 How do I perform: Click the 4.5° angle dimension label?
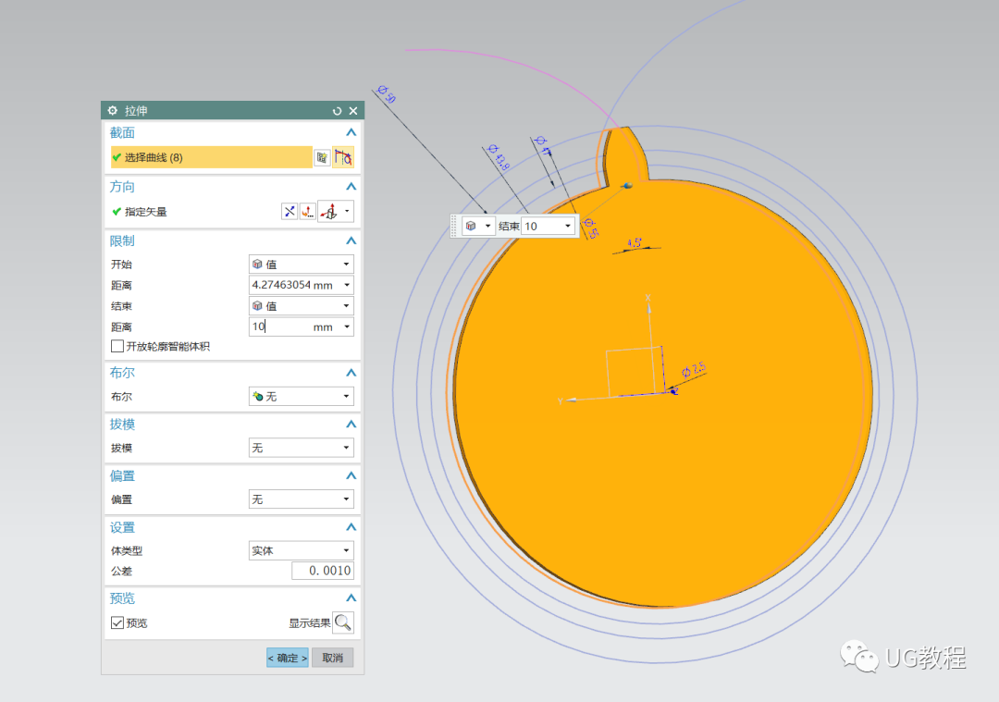tap(635, 242)
